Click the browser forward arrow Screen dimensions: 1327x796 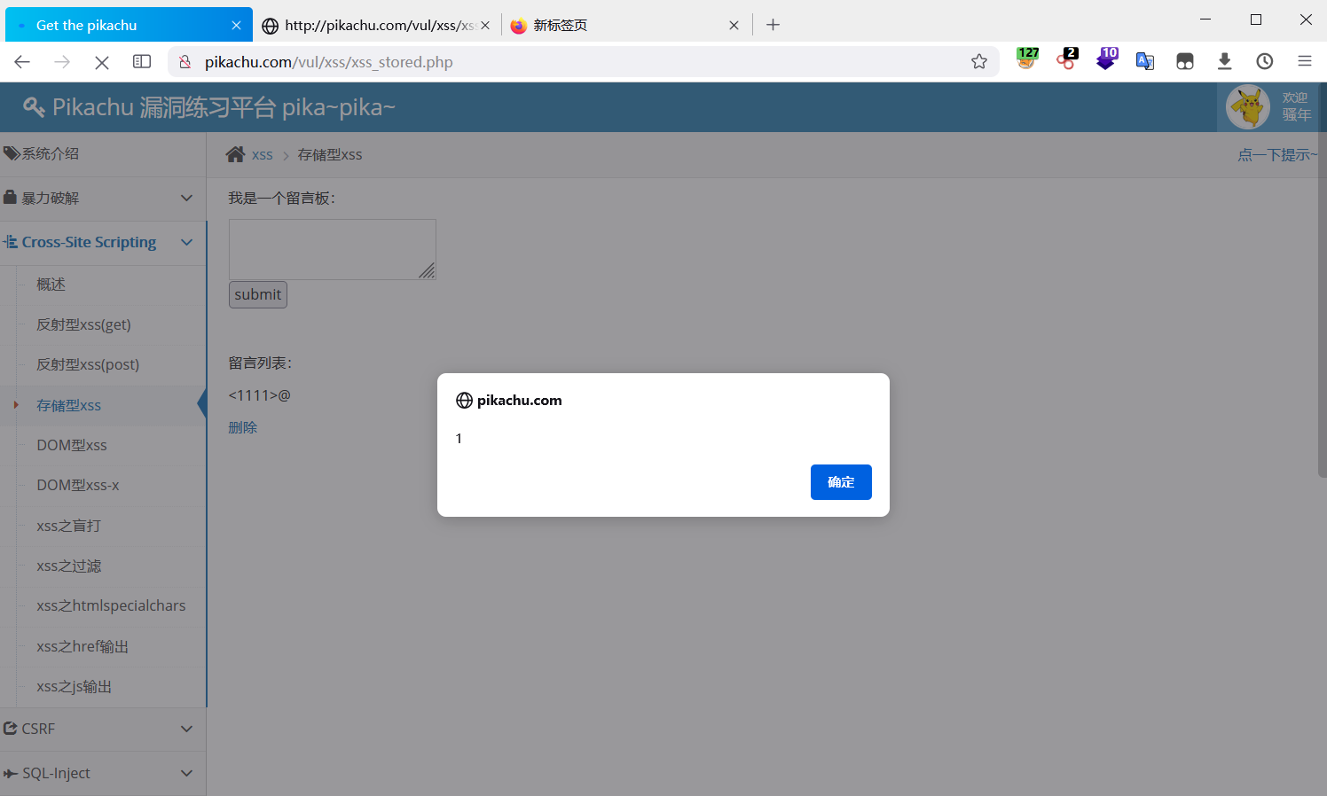coord(62,61)
